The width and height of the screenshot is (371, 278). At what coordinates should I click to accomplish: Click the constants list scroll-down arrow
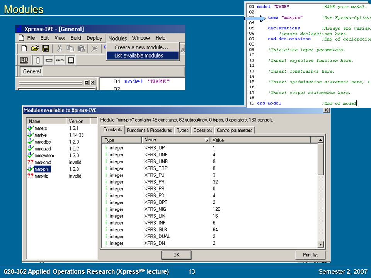pyautogui.click(x=320, y=244)
